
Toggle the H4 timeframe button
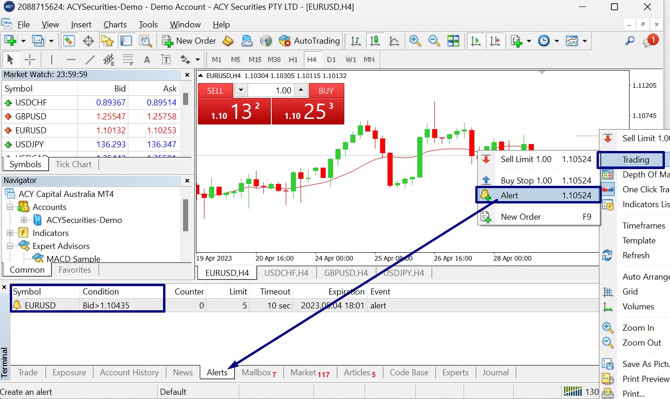pyautogui.click(x=311, y=59)
